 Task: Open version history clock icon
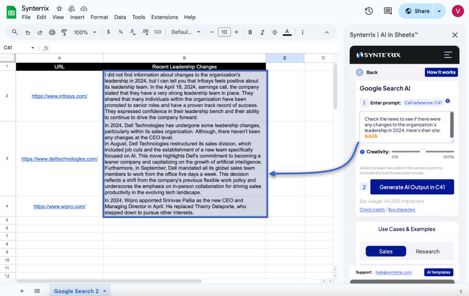tap(369, 11)
